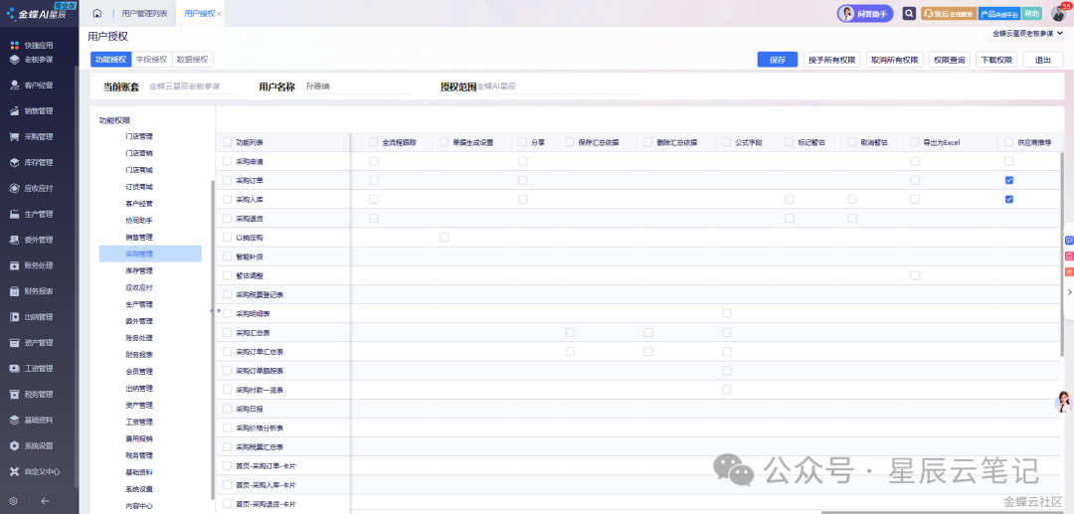This screenshot has height=514, width=1074.
Task: Select 会员管理 in permission tree
Action: click(139, 372)
